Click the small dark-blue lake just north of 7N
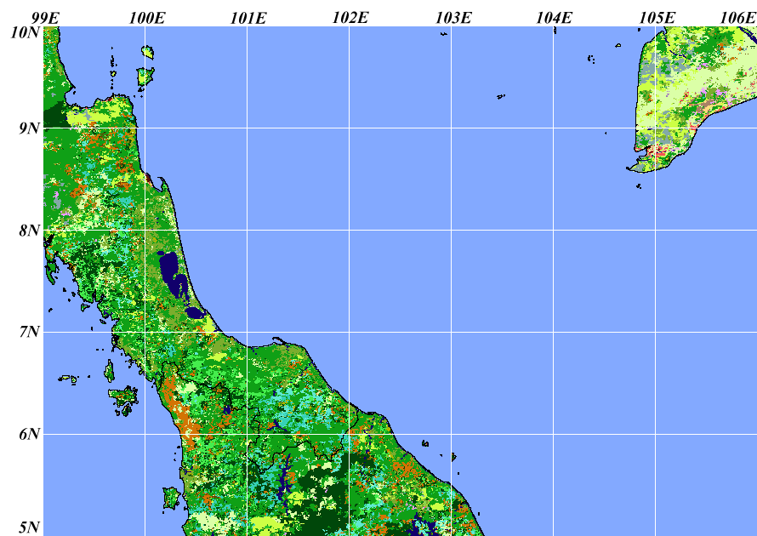The height and width of the screenshot is (536, 757). [x=196, y=313]
